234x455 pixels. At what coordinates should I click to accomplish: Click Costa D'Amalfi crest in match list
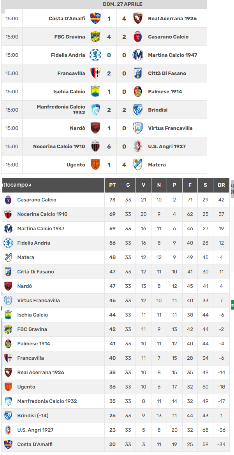tap(95, 18)
